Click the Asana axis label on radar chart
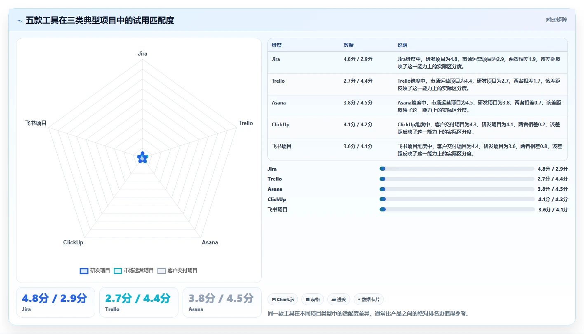 210,243
